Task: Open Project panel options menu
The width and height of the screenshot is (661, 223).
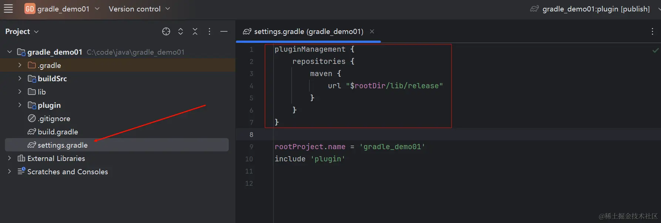Action: [x=209, y=31]
